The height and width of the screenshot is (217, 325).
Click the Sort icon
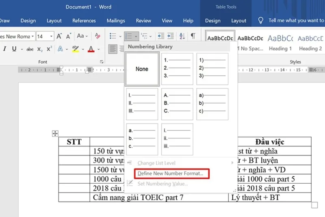[182, 36]
